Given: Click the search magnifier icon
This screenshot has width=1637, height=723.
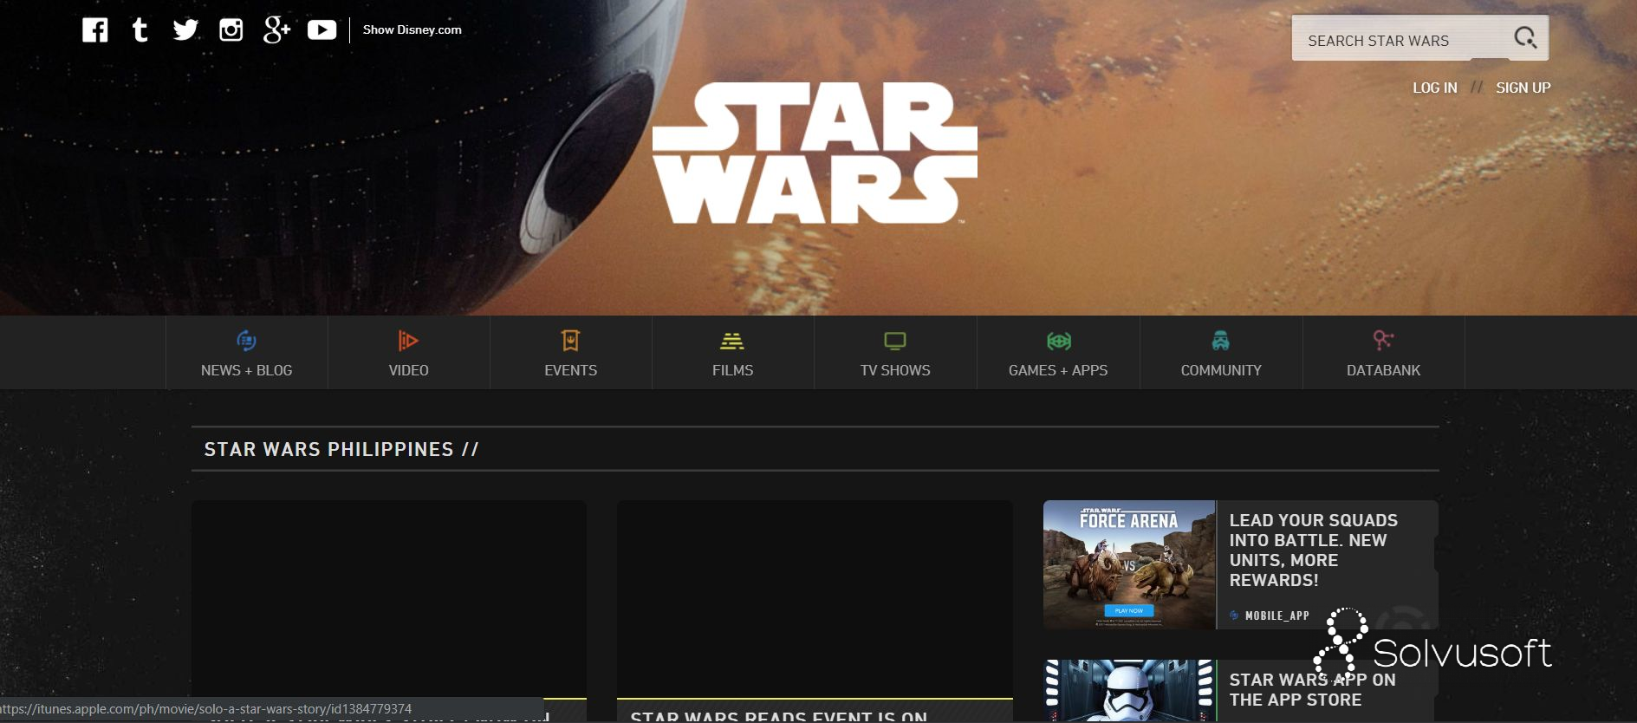Looking at the screenshot, I should click(1525, 38).
